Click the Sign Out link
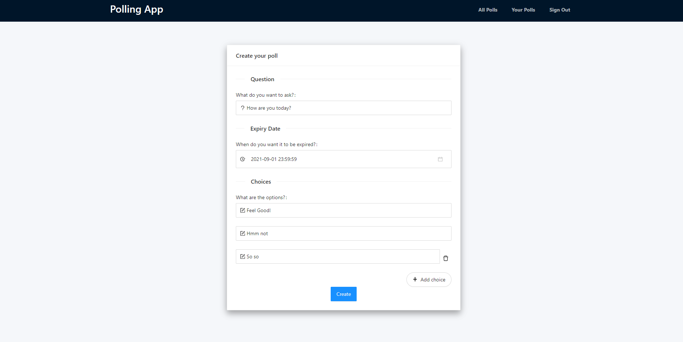683x342 pixels. (559, 10)
